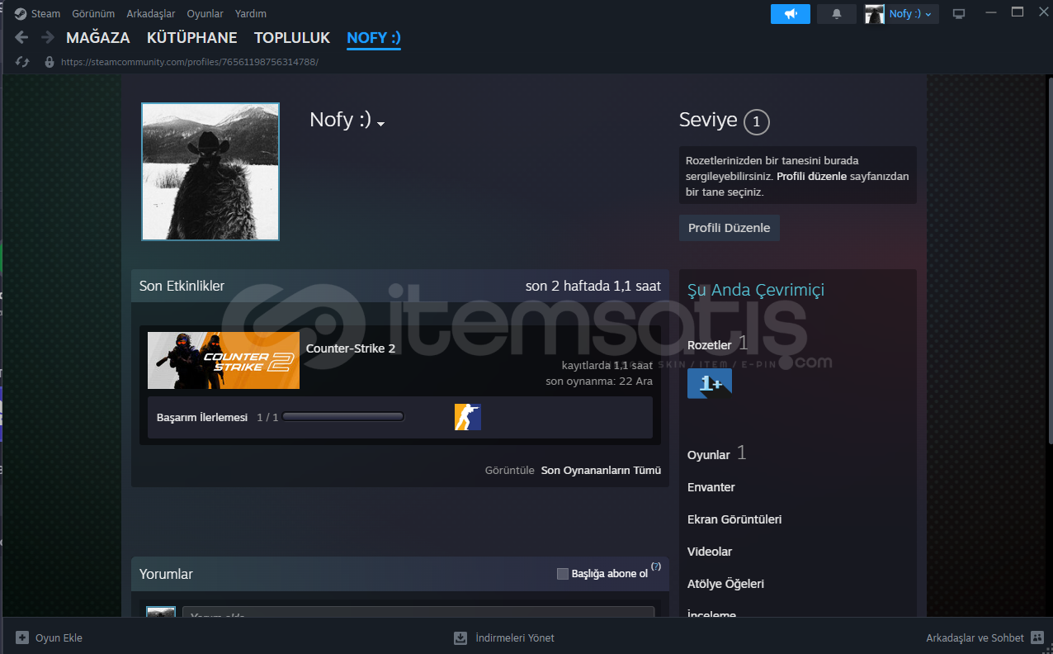Viewport: 1053px width, 654px height.
Task: Open the notifications bell
Action: (836, 14)
